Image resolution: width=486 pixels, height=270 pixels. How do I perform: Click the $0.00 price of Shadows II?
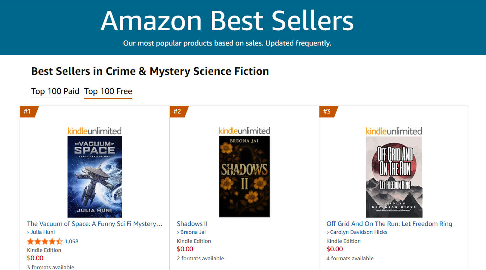(185, 249)
